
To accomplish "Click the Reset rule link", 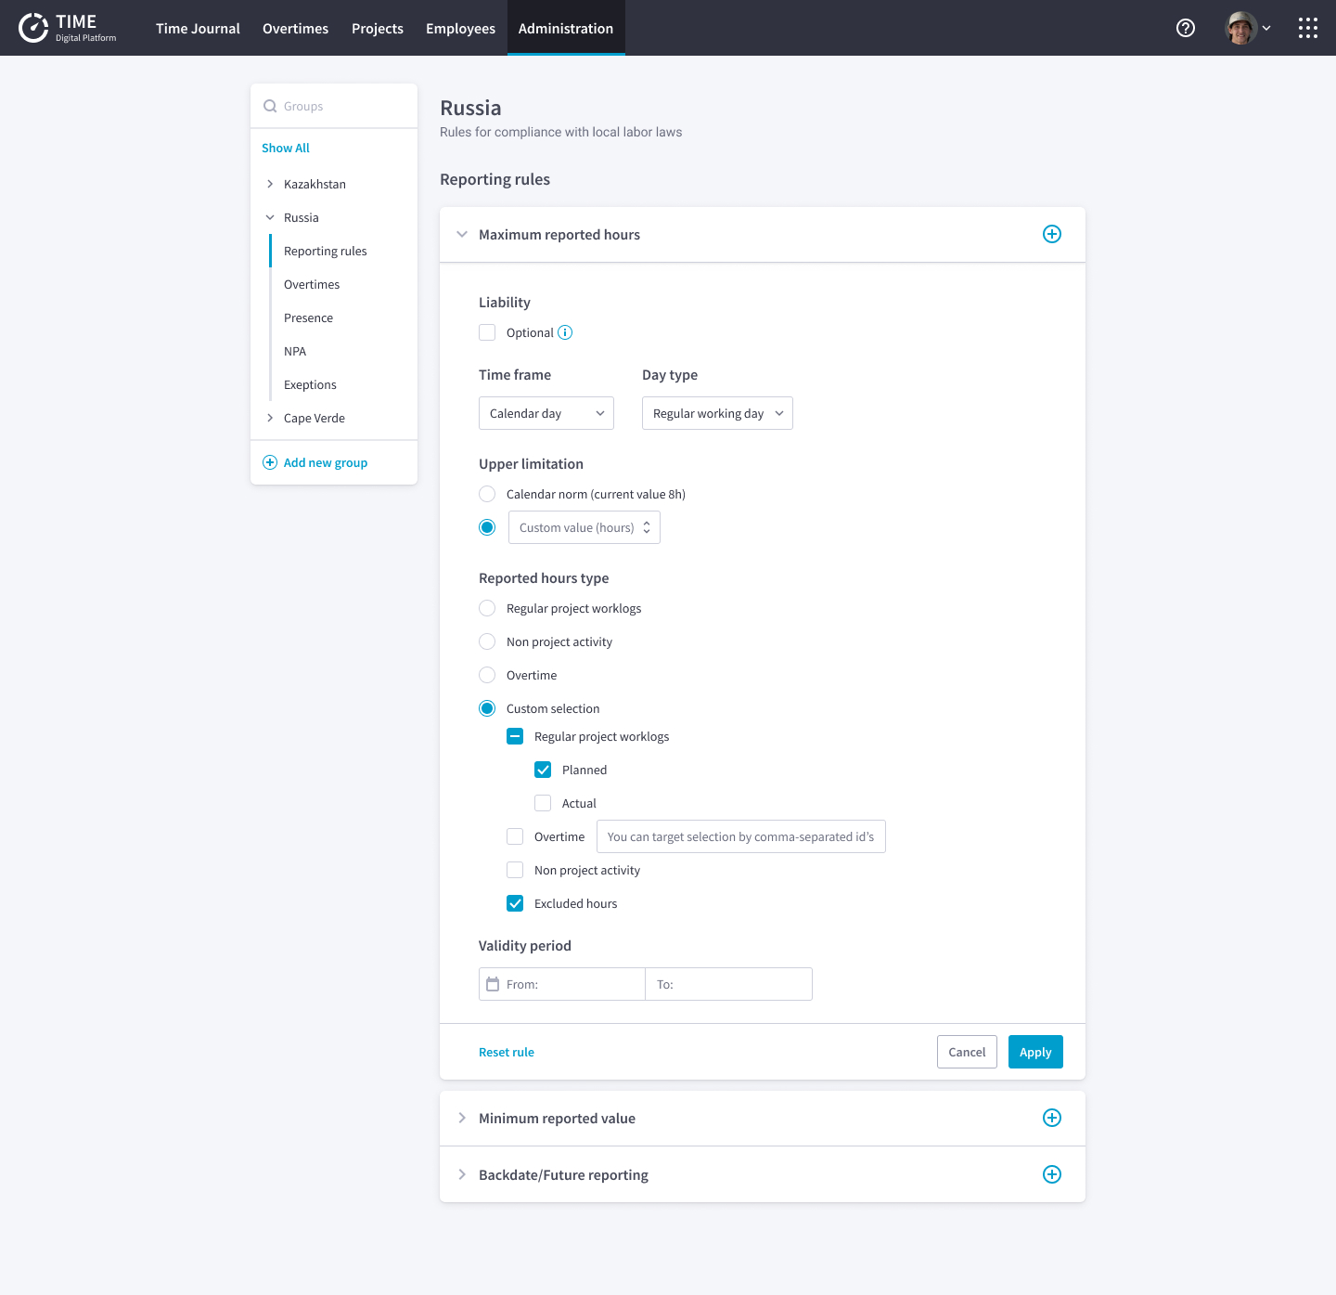I will pos(506,1052).
